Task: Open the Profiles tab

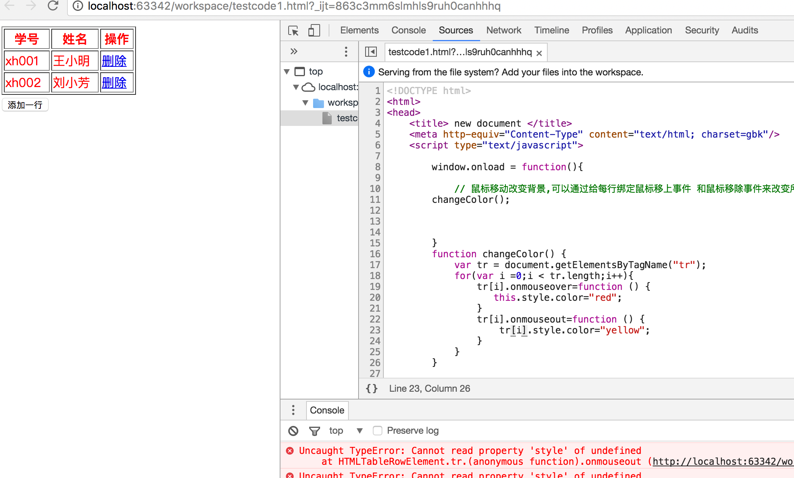Action: coord(597,30)
